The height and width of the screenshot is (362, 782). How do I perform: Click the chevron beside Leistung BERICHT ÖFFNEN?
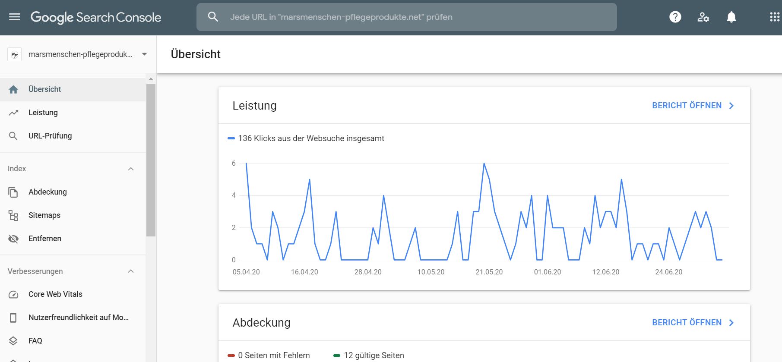tap(731, 106)
